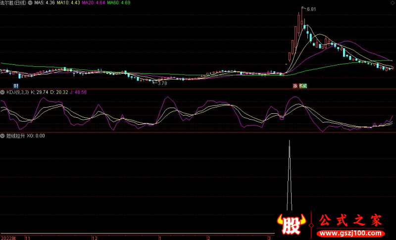396x240 pixels.
Task: Click the 短线拉升 indicator name
Action: [15, 136]
